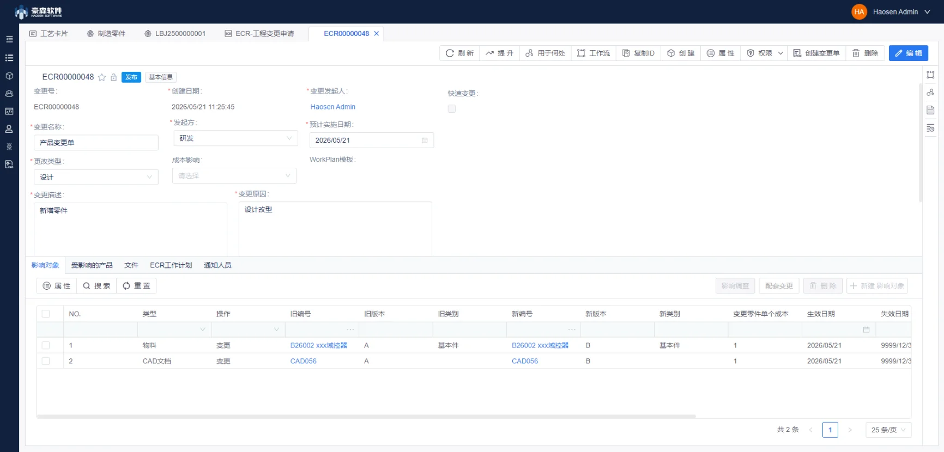Screen dimensions: 944x452
Task: Click the 搜索 search button
Action: coord(96,286)
